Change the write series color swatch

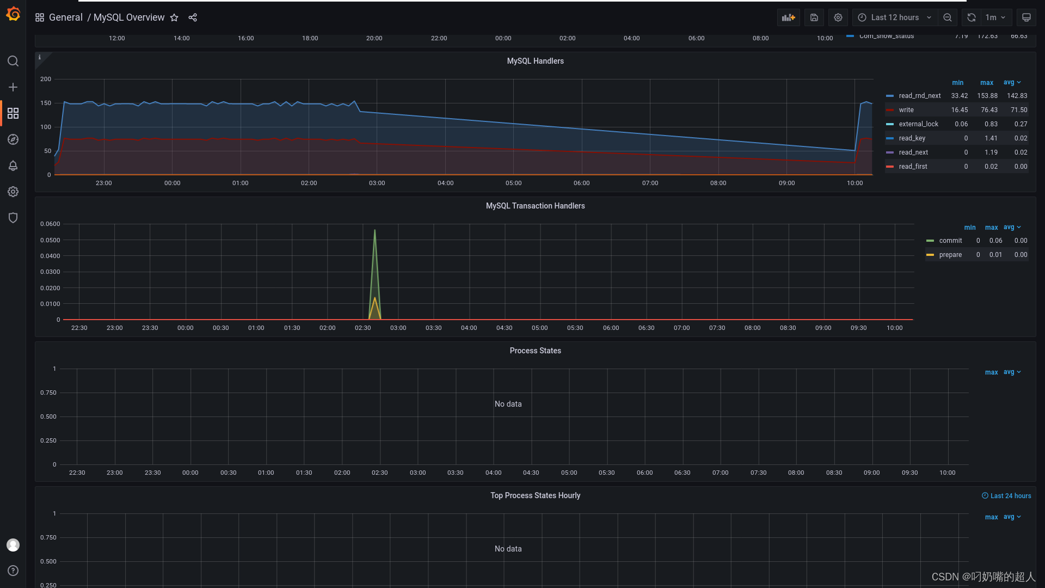[890, 110]
